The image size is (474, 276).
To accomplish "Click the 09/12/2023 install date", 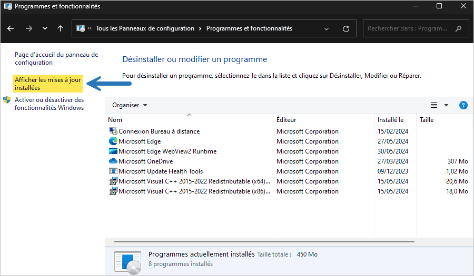I will [x=393, y=171].
